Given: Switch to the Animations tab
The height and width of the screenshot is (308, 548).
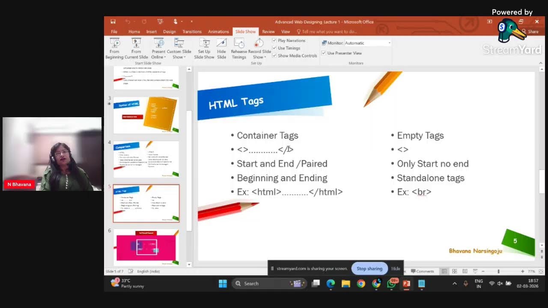Looking at the screenshot, I should 218,32.
